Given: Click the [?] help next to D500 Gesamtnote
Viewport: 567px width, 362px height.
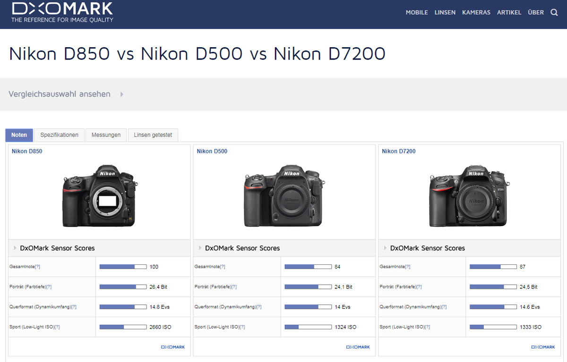Looking at the screenshot, I should pyautogui.click(x=223, y=267).
